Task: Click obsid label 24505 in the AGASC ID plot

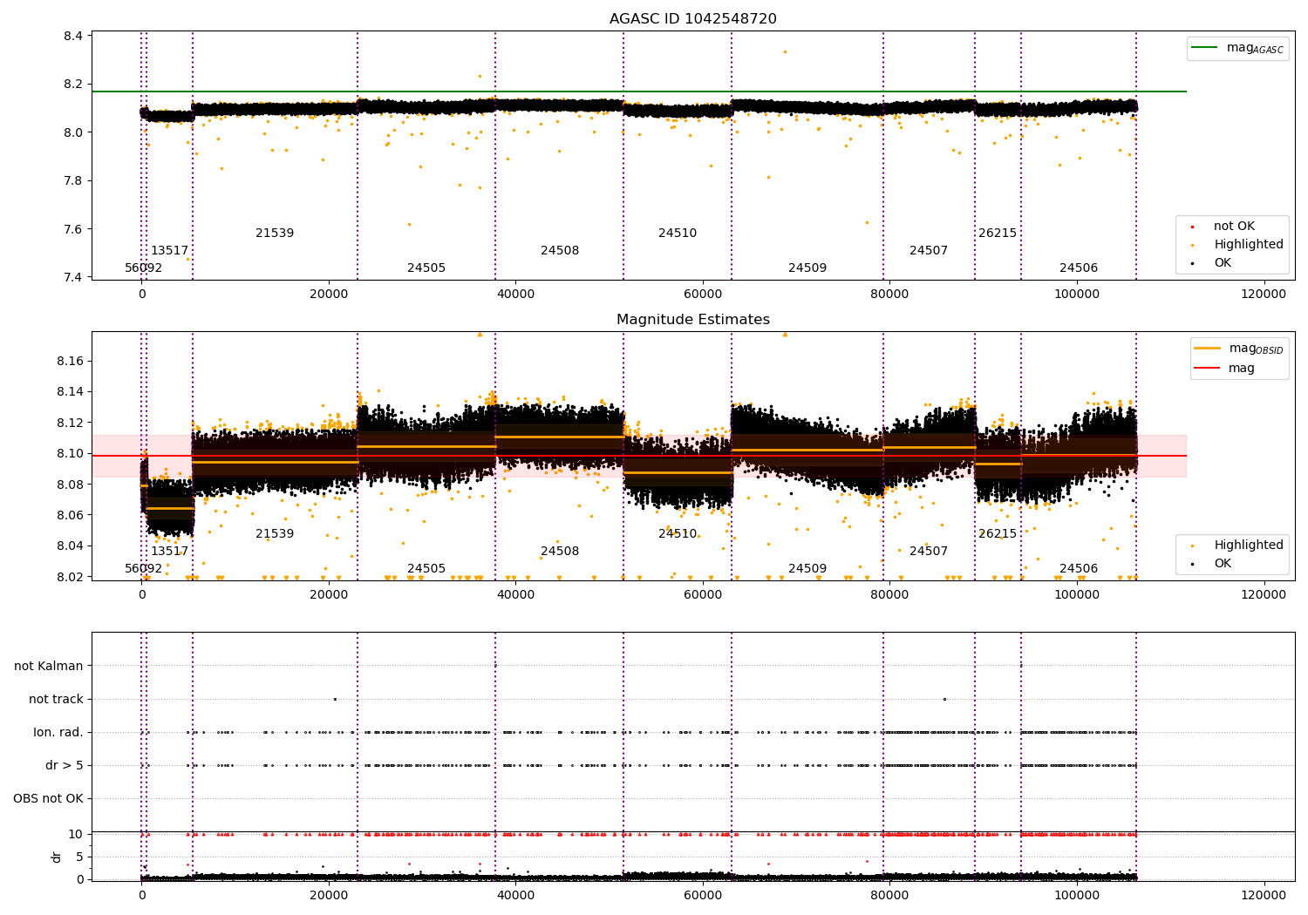Action: point(426,268)
